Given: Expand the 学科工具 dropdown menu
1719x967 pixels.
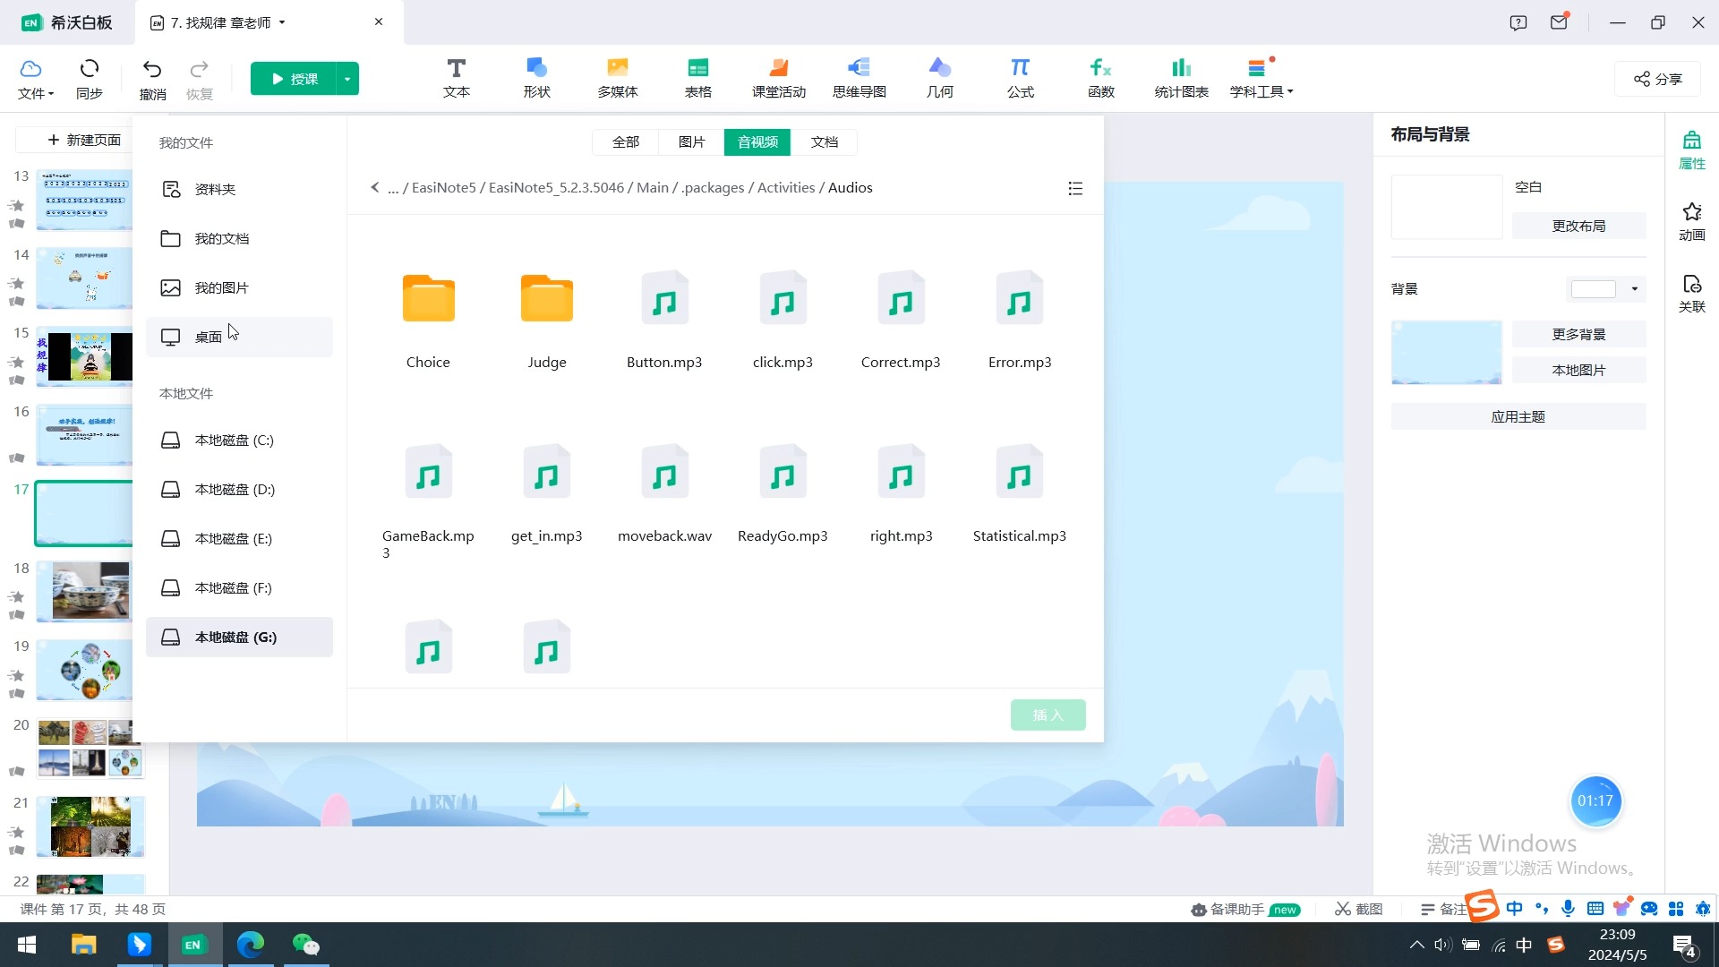Looking at the screenshot, I should [1261, 78].
